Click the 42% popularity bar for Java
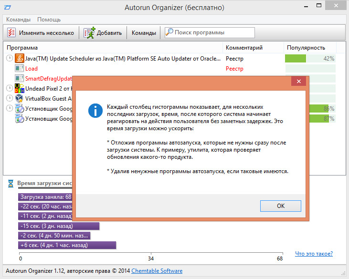The height and width of the screenshot is (279, 349). click(310, 59)
